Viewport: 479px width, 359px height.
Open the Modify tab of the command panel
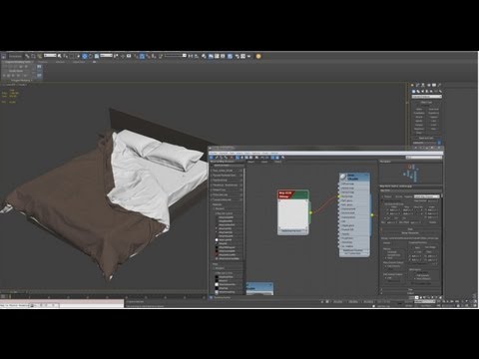(418, 86)
